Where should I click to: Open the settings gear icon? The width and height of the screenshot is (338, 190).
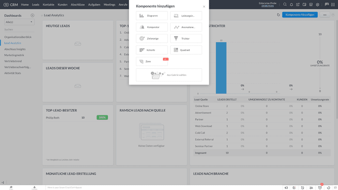pyautogui.click(x=317, y=4)
